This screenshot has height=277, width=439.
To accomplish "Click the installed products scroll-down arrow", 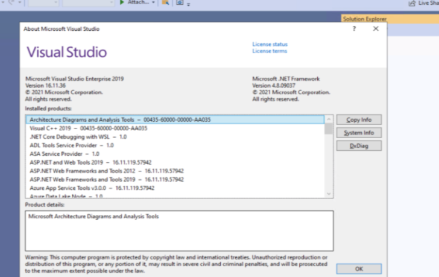I will 329,194.
